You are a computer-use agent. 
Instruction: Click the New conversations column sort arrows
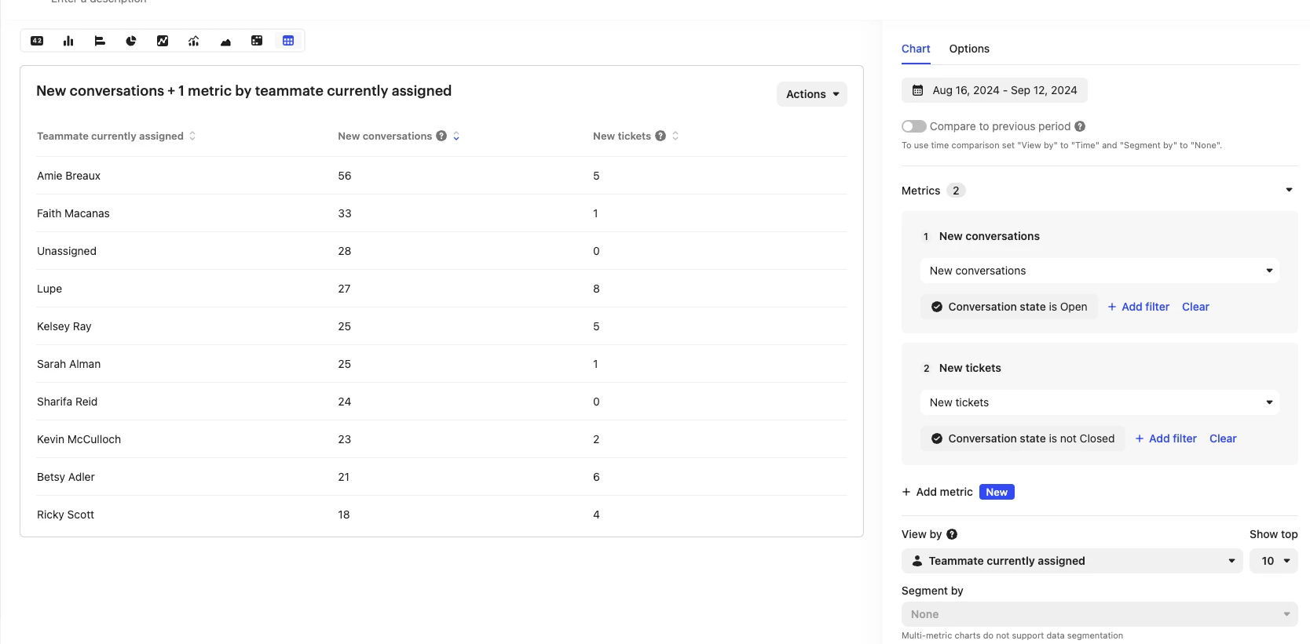[x=456, y=136]
